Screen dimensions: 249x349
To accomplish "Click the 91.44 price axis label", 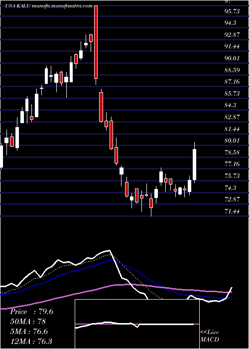I will [x=232, y=46].
